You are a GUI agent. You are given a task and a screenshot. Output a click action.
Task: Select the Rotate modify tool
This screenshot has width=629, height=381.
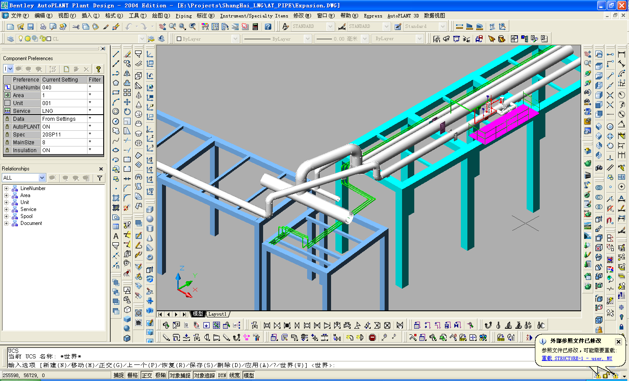click(127, 112)
